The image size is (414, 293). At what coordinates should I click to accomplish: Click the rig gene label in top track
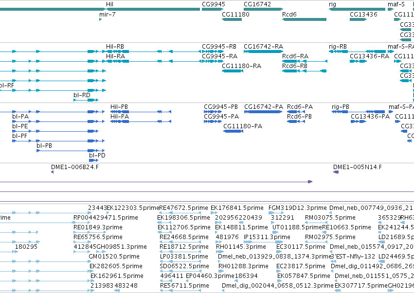tap(332, 4)
